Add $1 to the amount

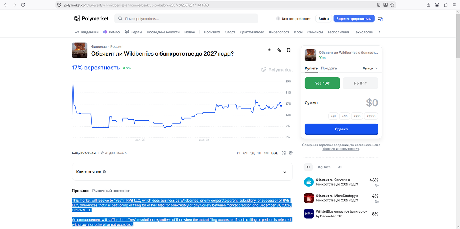point(333,116)
